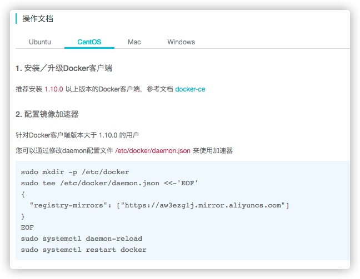Click the red 1.10.0 version text
Viewport: 360px width, 279px height.
tap(54, 89)
